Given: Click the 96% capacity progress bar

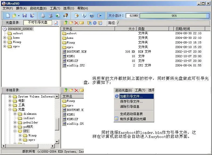Looking at the screenshot, I should 174,16.
